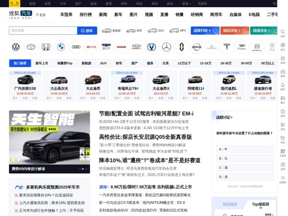The height and width of the screenshot is (216, 288).
Task: Click the Tesla brand logo
Action: click(x=227, y=47)
